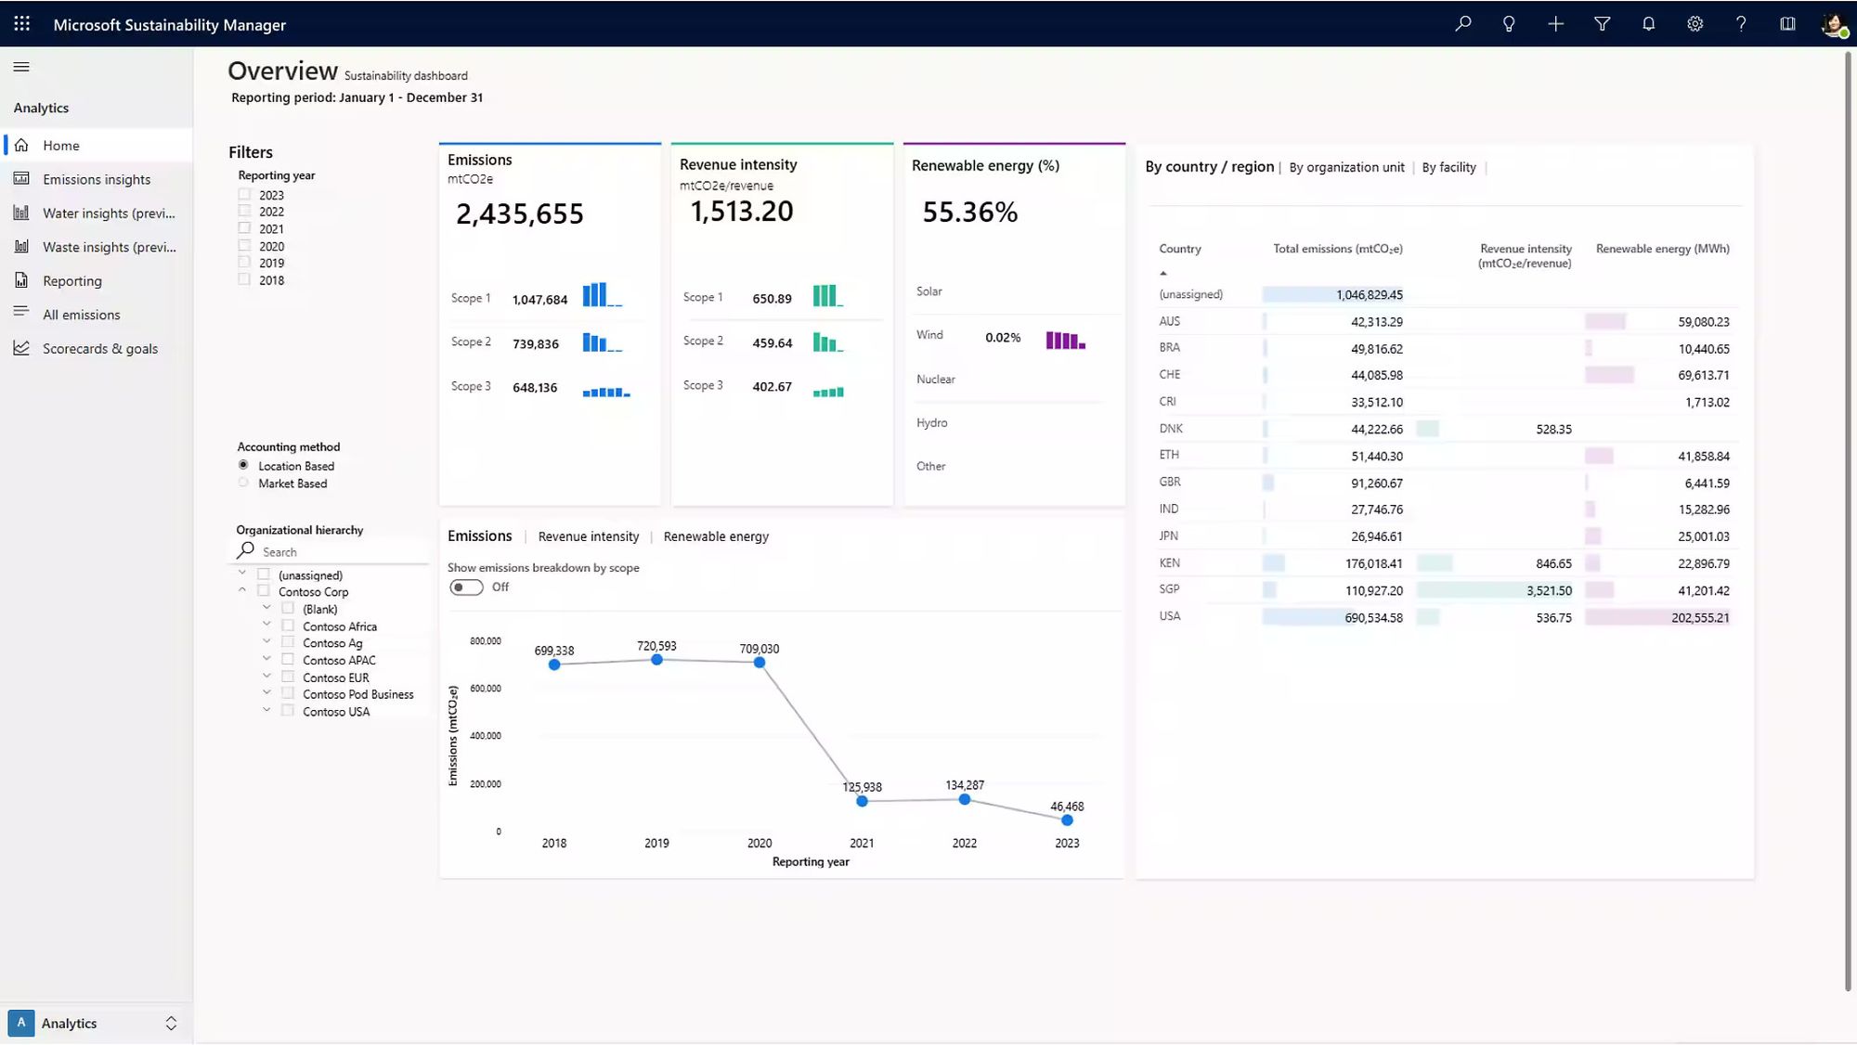
Task: Click the By facility link
Action: pos(1449,167)
